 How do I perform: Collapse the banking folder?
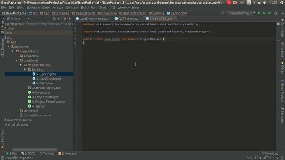pos(25,69)
